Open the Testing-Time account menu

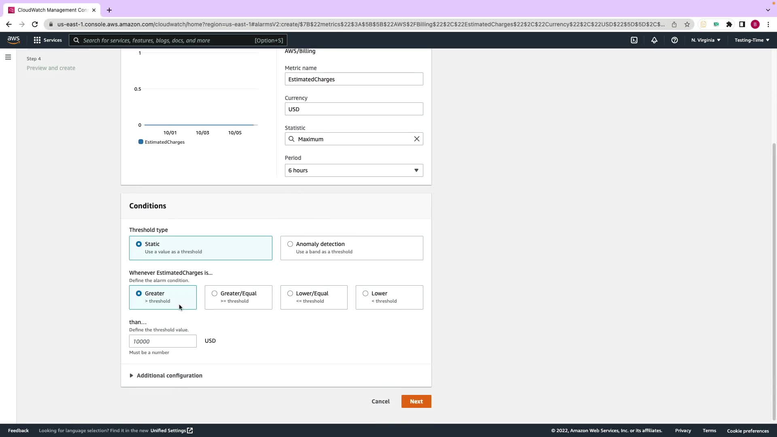pos(752,40)
